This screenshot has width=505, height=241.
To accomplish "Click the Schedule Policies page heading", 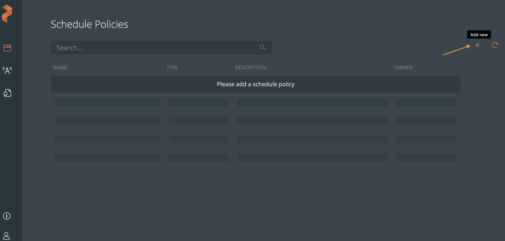I will pyautogui.click(x=89, y=24).
